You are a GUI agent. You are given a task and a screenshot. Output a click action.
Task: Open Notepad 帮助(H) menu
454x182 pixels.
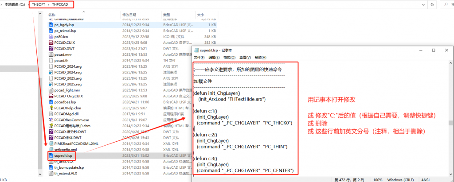pos(260,57)
